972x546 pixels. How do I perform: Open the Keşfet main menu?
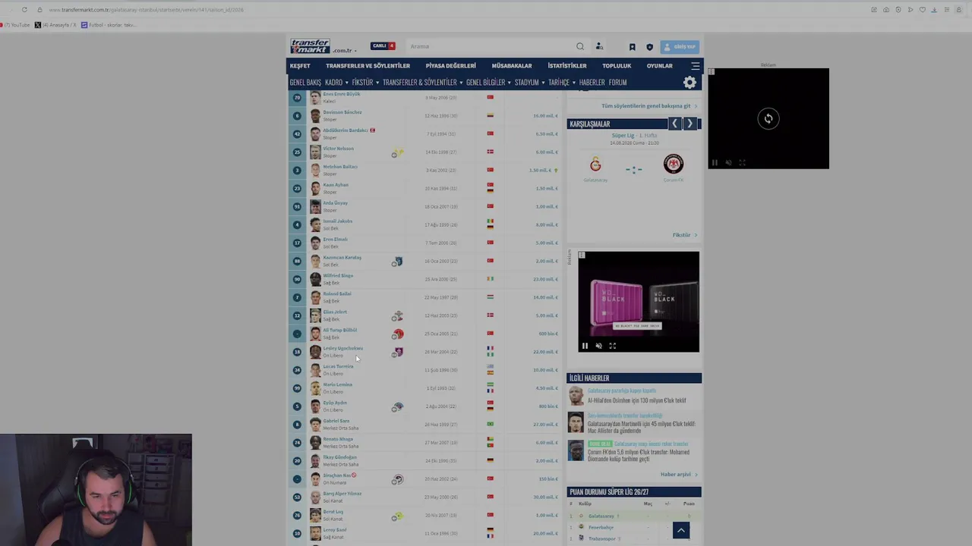[x=300, y=66]
